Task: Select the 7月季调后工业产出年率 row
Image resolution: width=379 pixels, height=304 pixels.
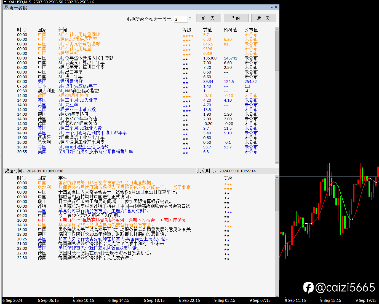Action: point(137,138)
